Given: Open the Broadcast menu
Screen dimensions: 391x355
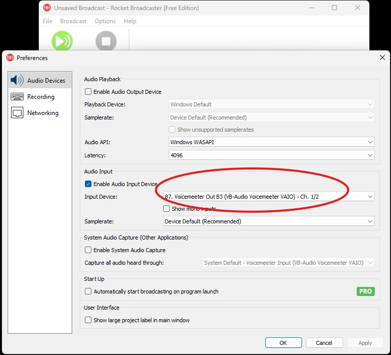Looking at the screenshot, I should 73,21.
